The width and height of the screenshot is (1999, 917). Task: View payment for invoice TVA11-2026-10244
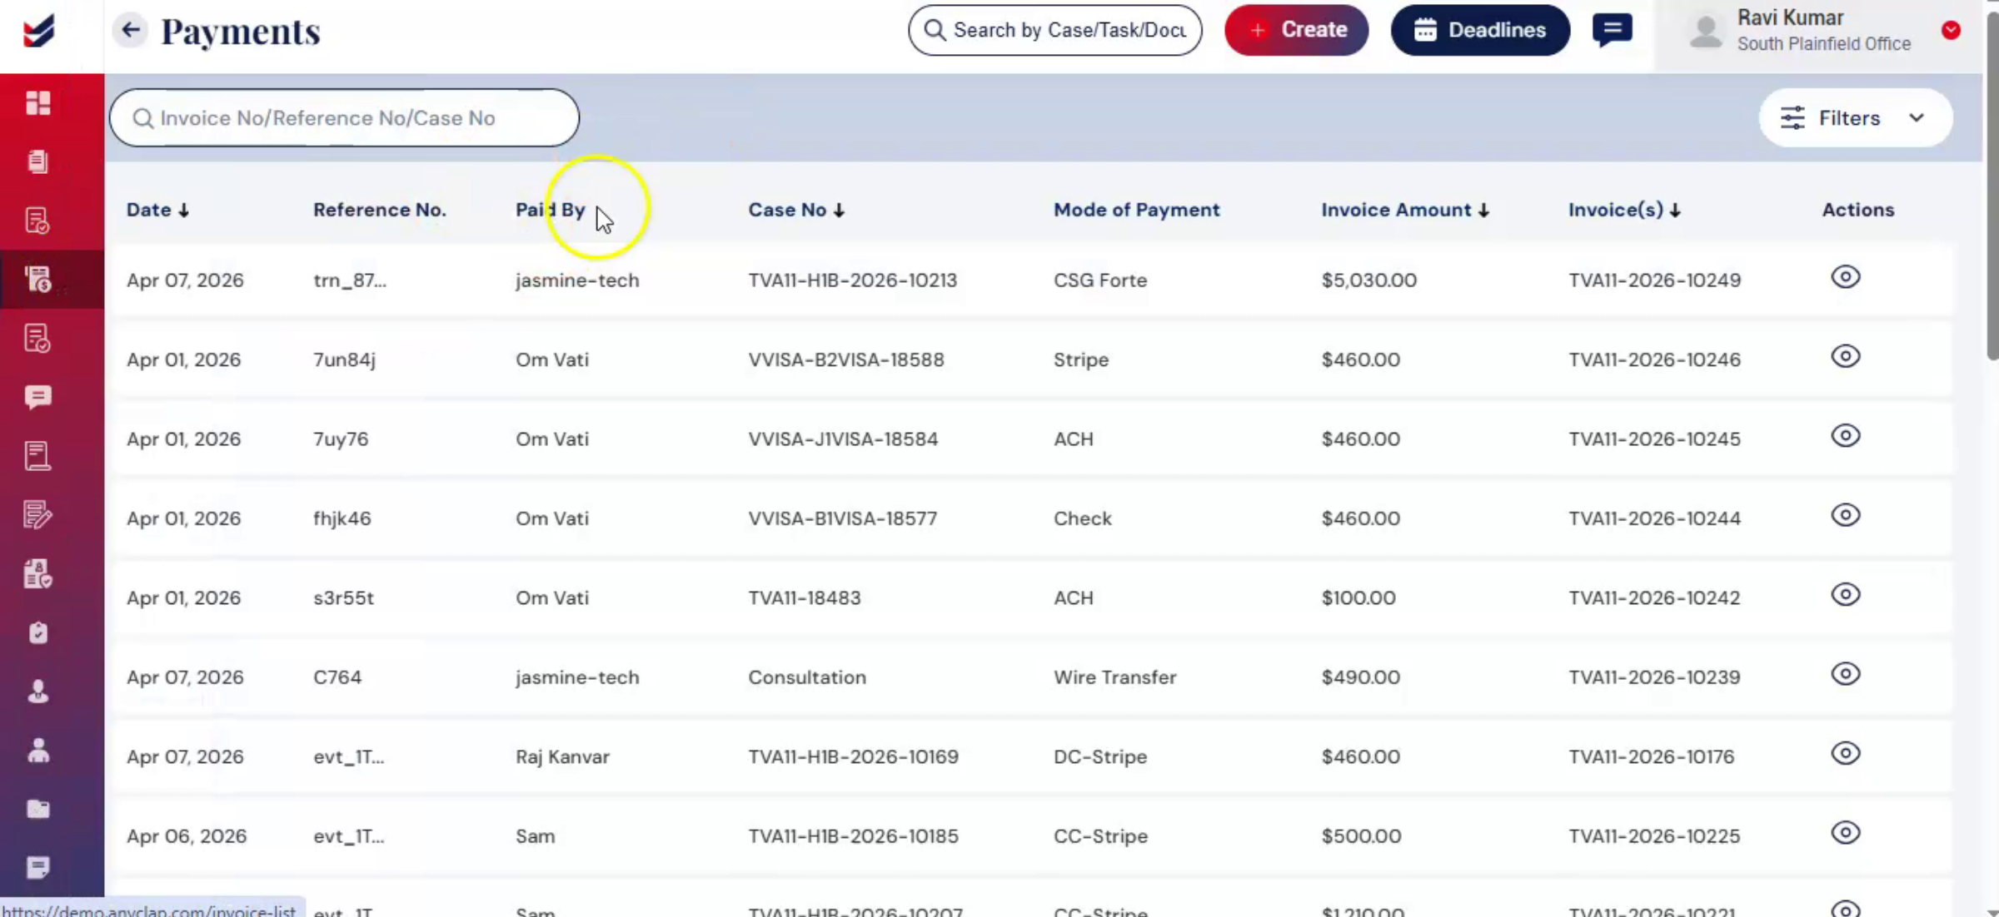[1846, 515]
